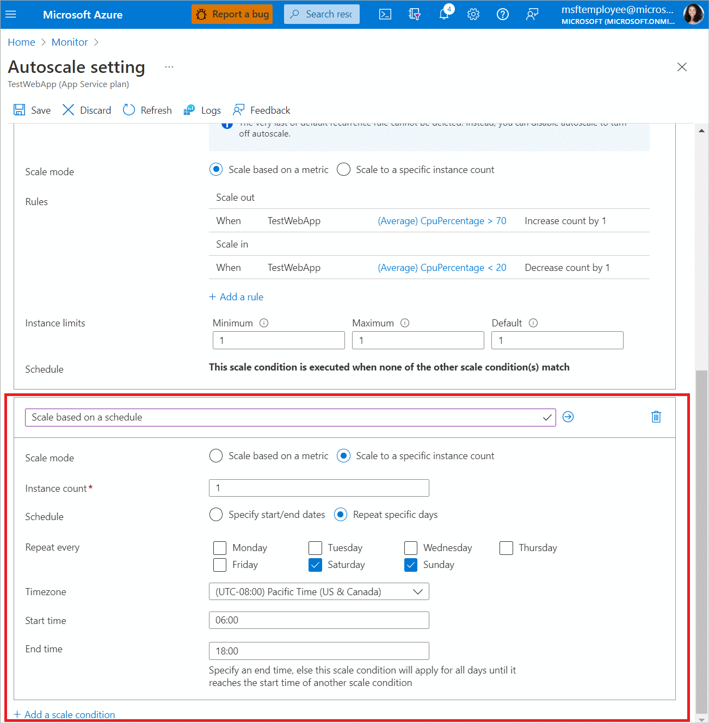Edit the Default instances field
Image resolution: width=709 pixels, height=723 pixels.
tap(557, 341)
